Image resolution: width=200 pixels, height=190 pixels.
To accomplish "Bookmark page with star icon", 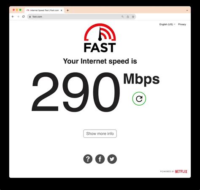I will [x=133, y=16].
